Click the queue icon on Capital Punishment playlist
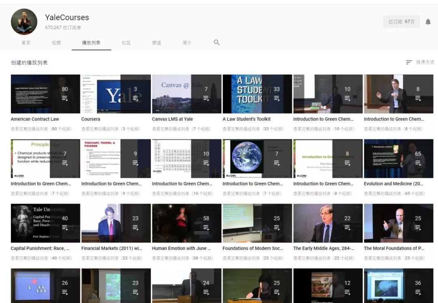This screenshot has width=438, height=303. point(64,227)
